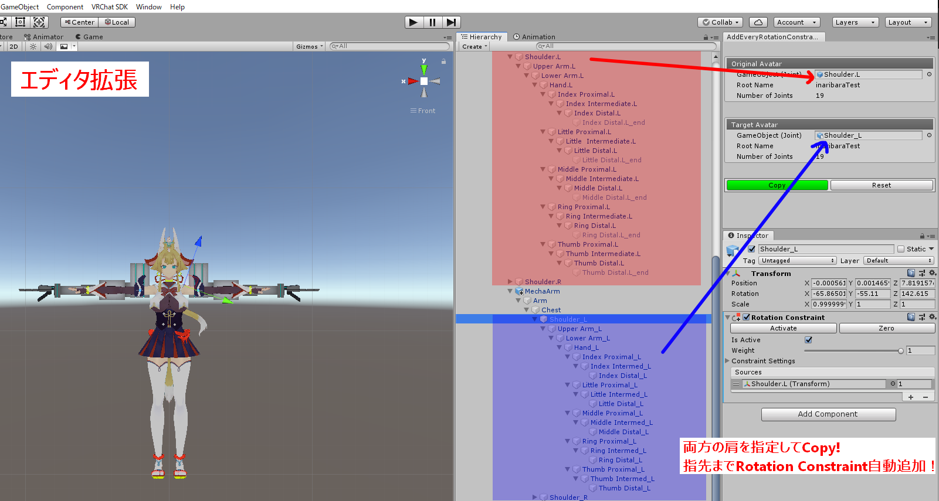Remove the selected constraint source
Image resolution: width=939 pixels, height=501 pixels.
926,397
